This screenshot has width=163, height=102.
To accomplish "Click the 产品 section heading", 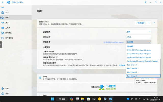I will click(x=45, y=76).
